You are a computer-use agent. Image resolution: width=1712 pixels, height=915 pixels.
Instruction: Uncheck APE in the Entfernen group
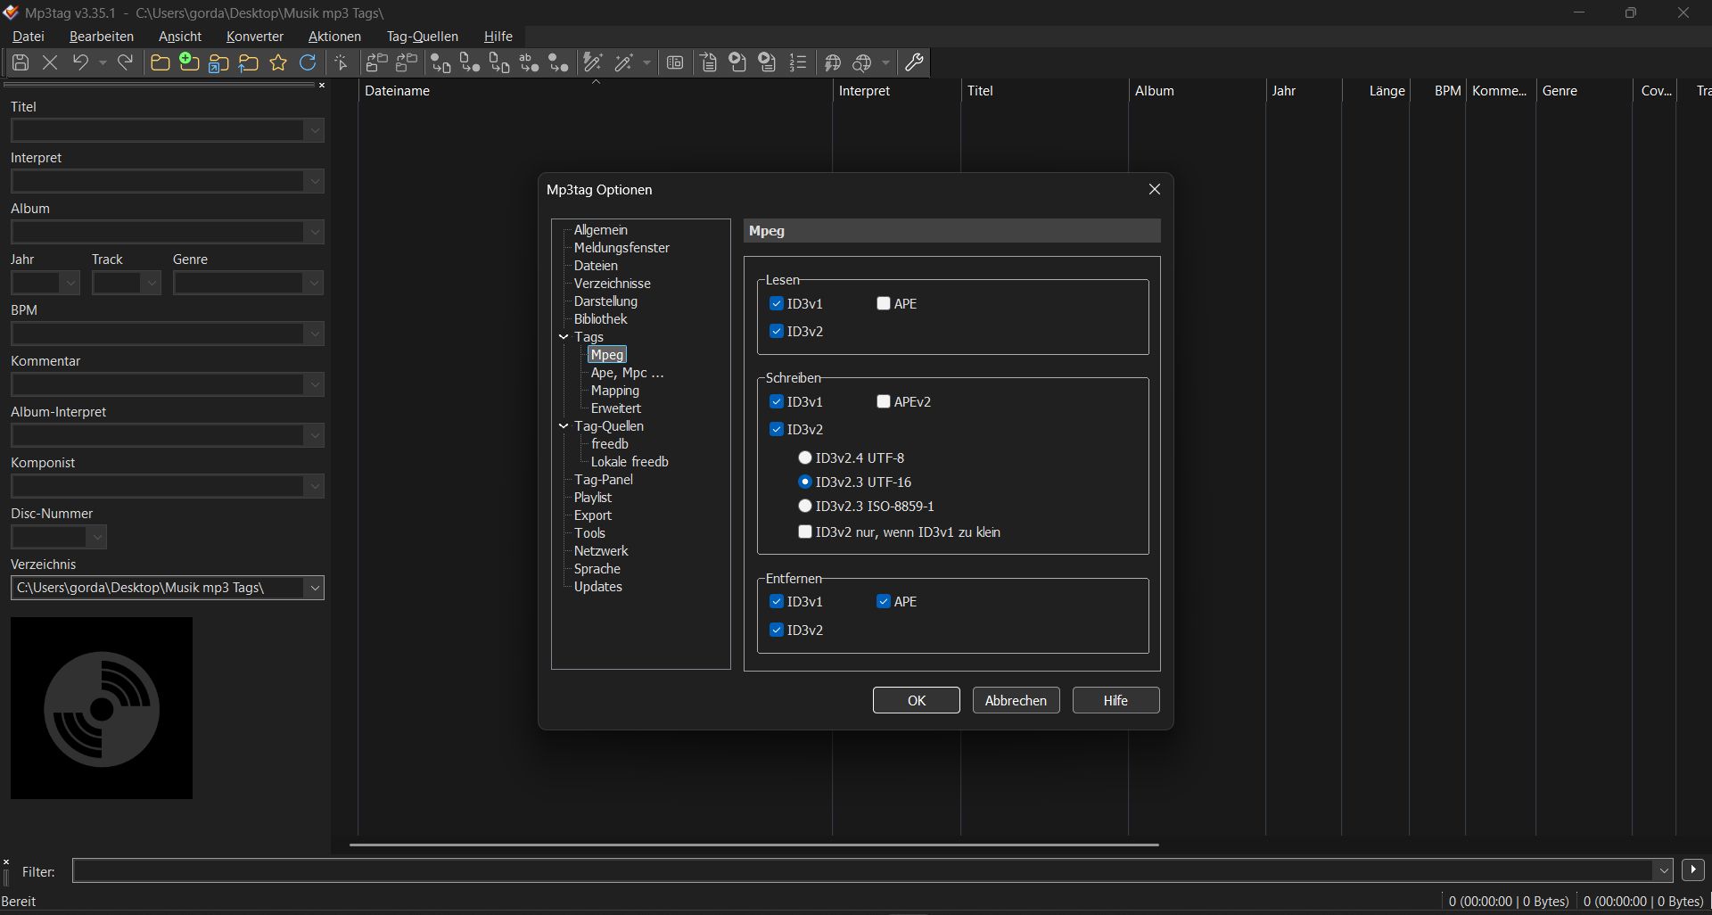point(884,602)
